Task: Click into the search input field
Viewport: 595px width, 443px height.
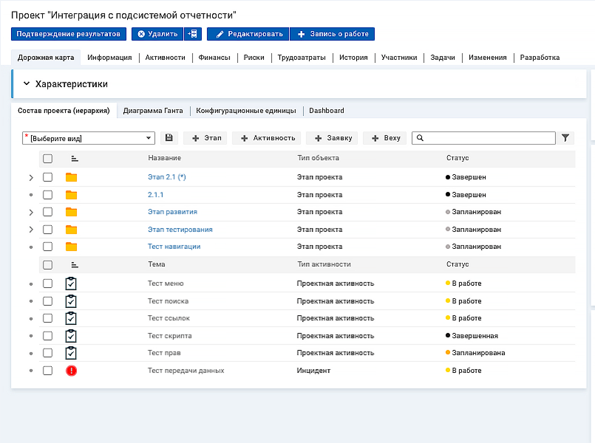Action: [488, 138]
